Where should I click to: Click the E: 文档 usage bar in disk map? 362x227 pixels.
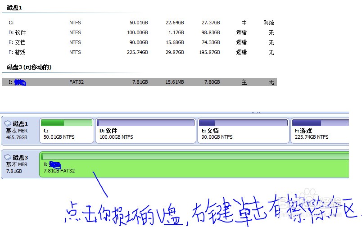[243, 123]
